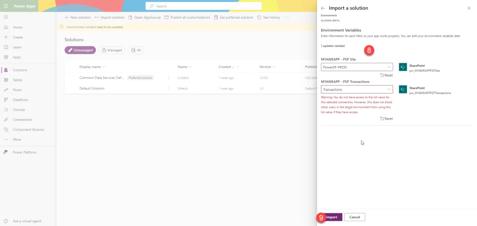477x226 pixels.
Task: Click the info icon in notification bar
Action: click(62, 27)
